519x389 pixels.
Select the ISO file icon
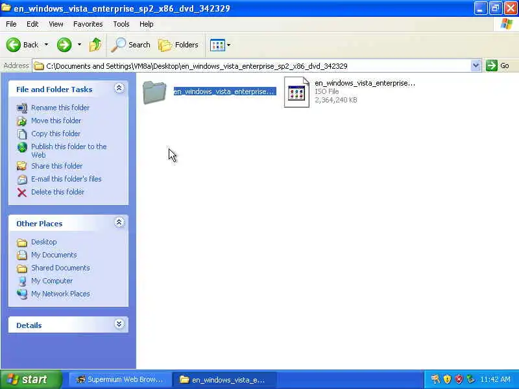tap(296, 92)
